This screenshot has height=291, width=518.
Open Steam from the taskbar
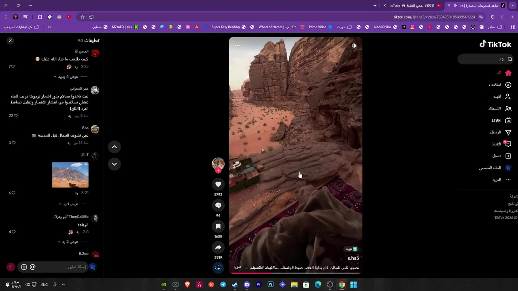(235, 285)
